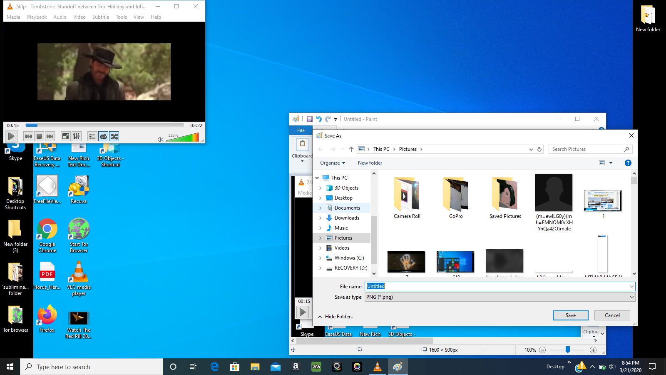Select Firefox desktop icon
This screenshot has width=666, height=375.
pos(47,319)
